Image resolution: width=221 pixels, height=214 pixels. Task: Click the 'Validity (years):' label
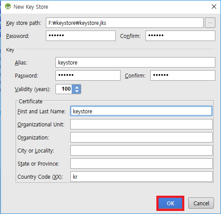tap(33, 89)
